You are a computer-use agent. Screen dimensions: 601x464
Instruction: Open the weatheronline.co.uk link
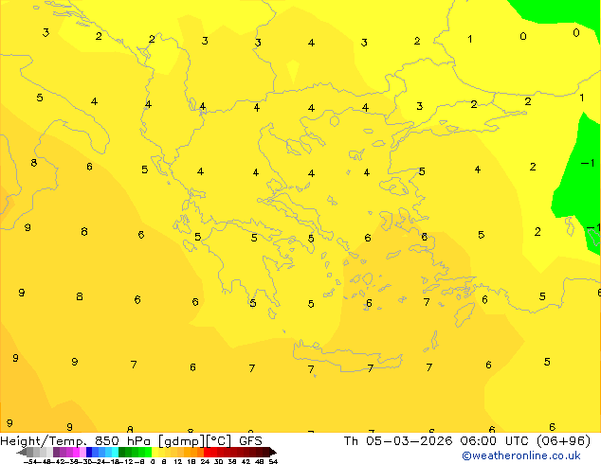(x=520, y=455)
